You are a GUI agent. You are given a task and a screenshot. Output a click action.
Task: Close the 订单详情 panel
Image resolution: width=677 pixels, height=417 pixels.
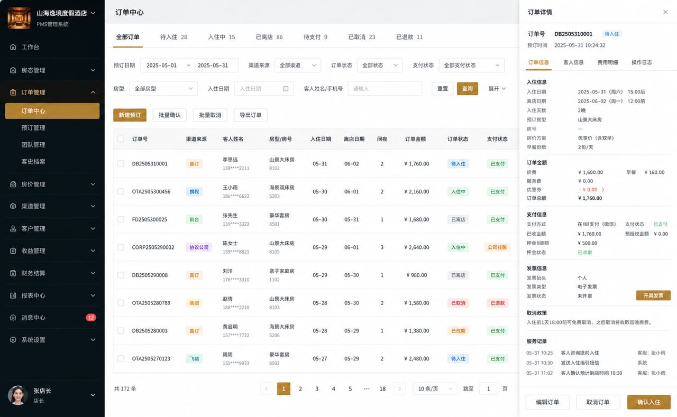pyautogui.click(x=665, y=12)
